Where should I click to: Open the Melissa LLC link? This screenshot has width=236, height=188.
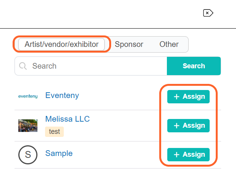68,119
